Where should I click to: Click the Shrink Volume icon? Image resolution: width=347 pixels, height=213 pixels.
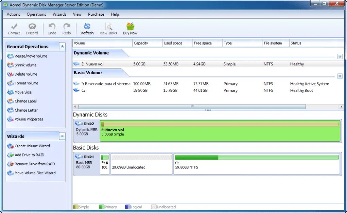coord(10,65)
